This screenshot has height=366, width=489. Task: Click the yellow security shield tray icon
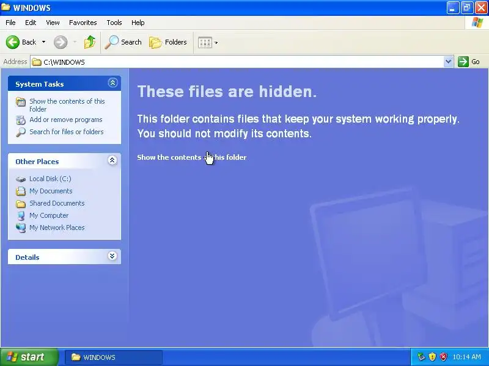tap(433, 357)
